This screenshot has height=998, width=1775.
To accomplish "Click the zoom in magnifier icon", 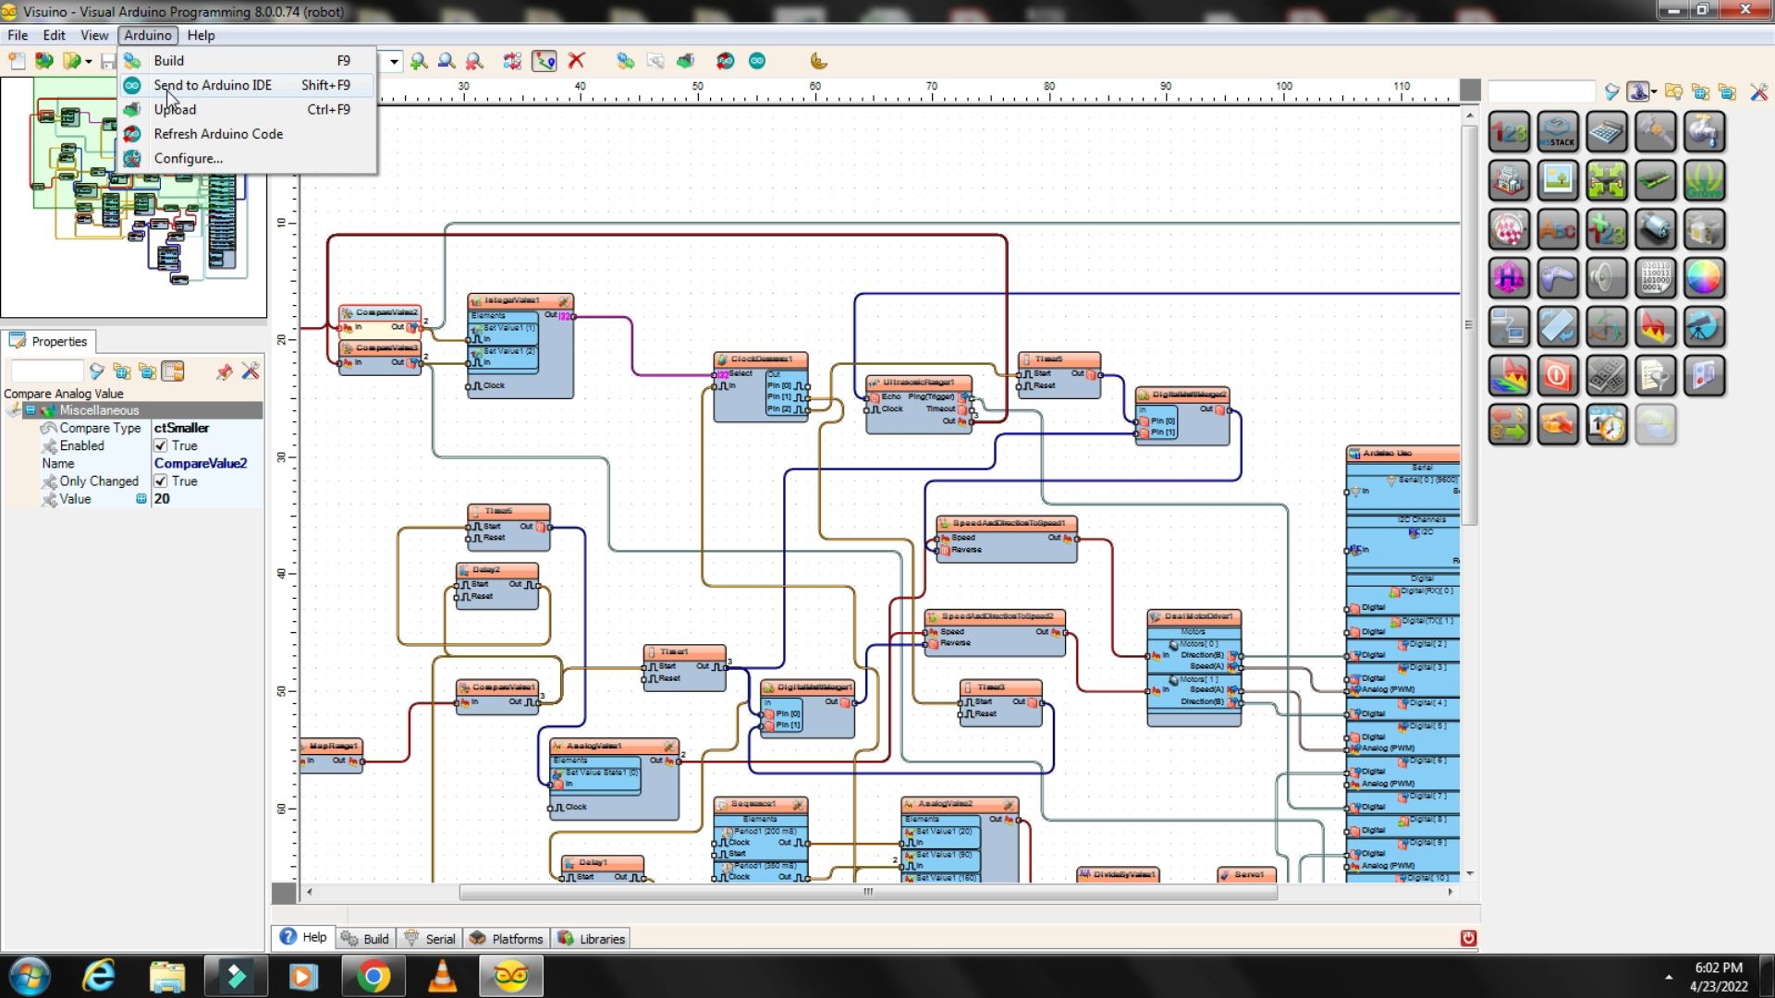I will [419, 61].
